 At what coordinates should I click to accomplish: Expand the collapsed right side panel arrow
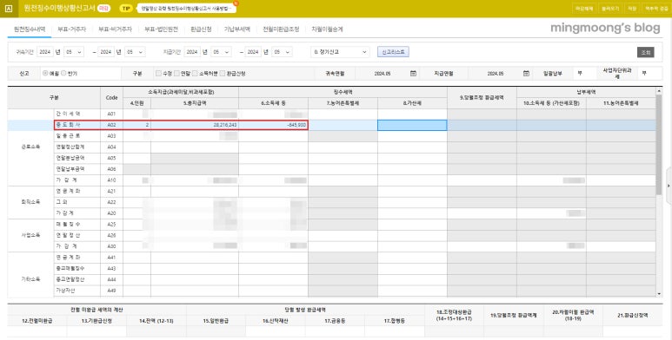click(x=669, y=186)
